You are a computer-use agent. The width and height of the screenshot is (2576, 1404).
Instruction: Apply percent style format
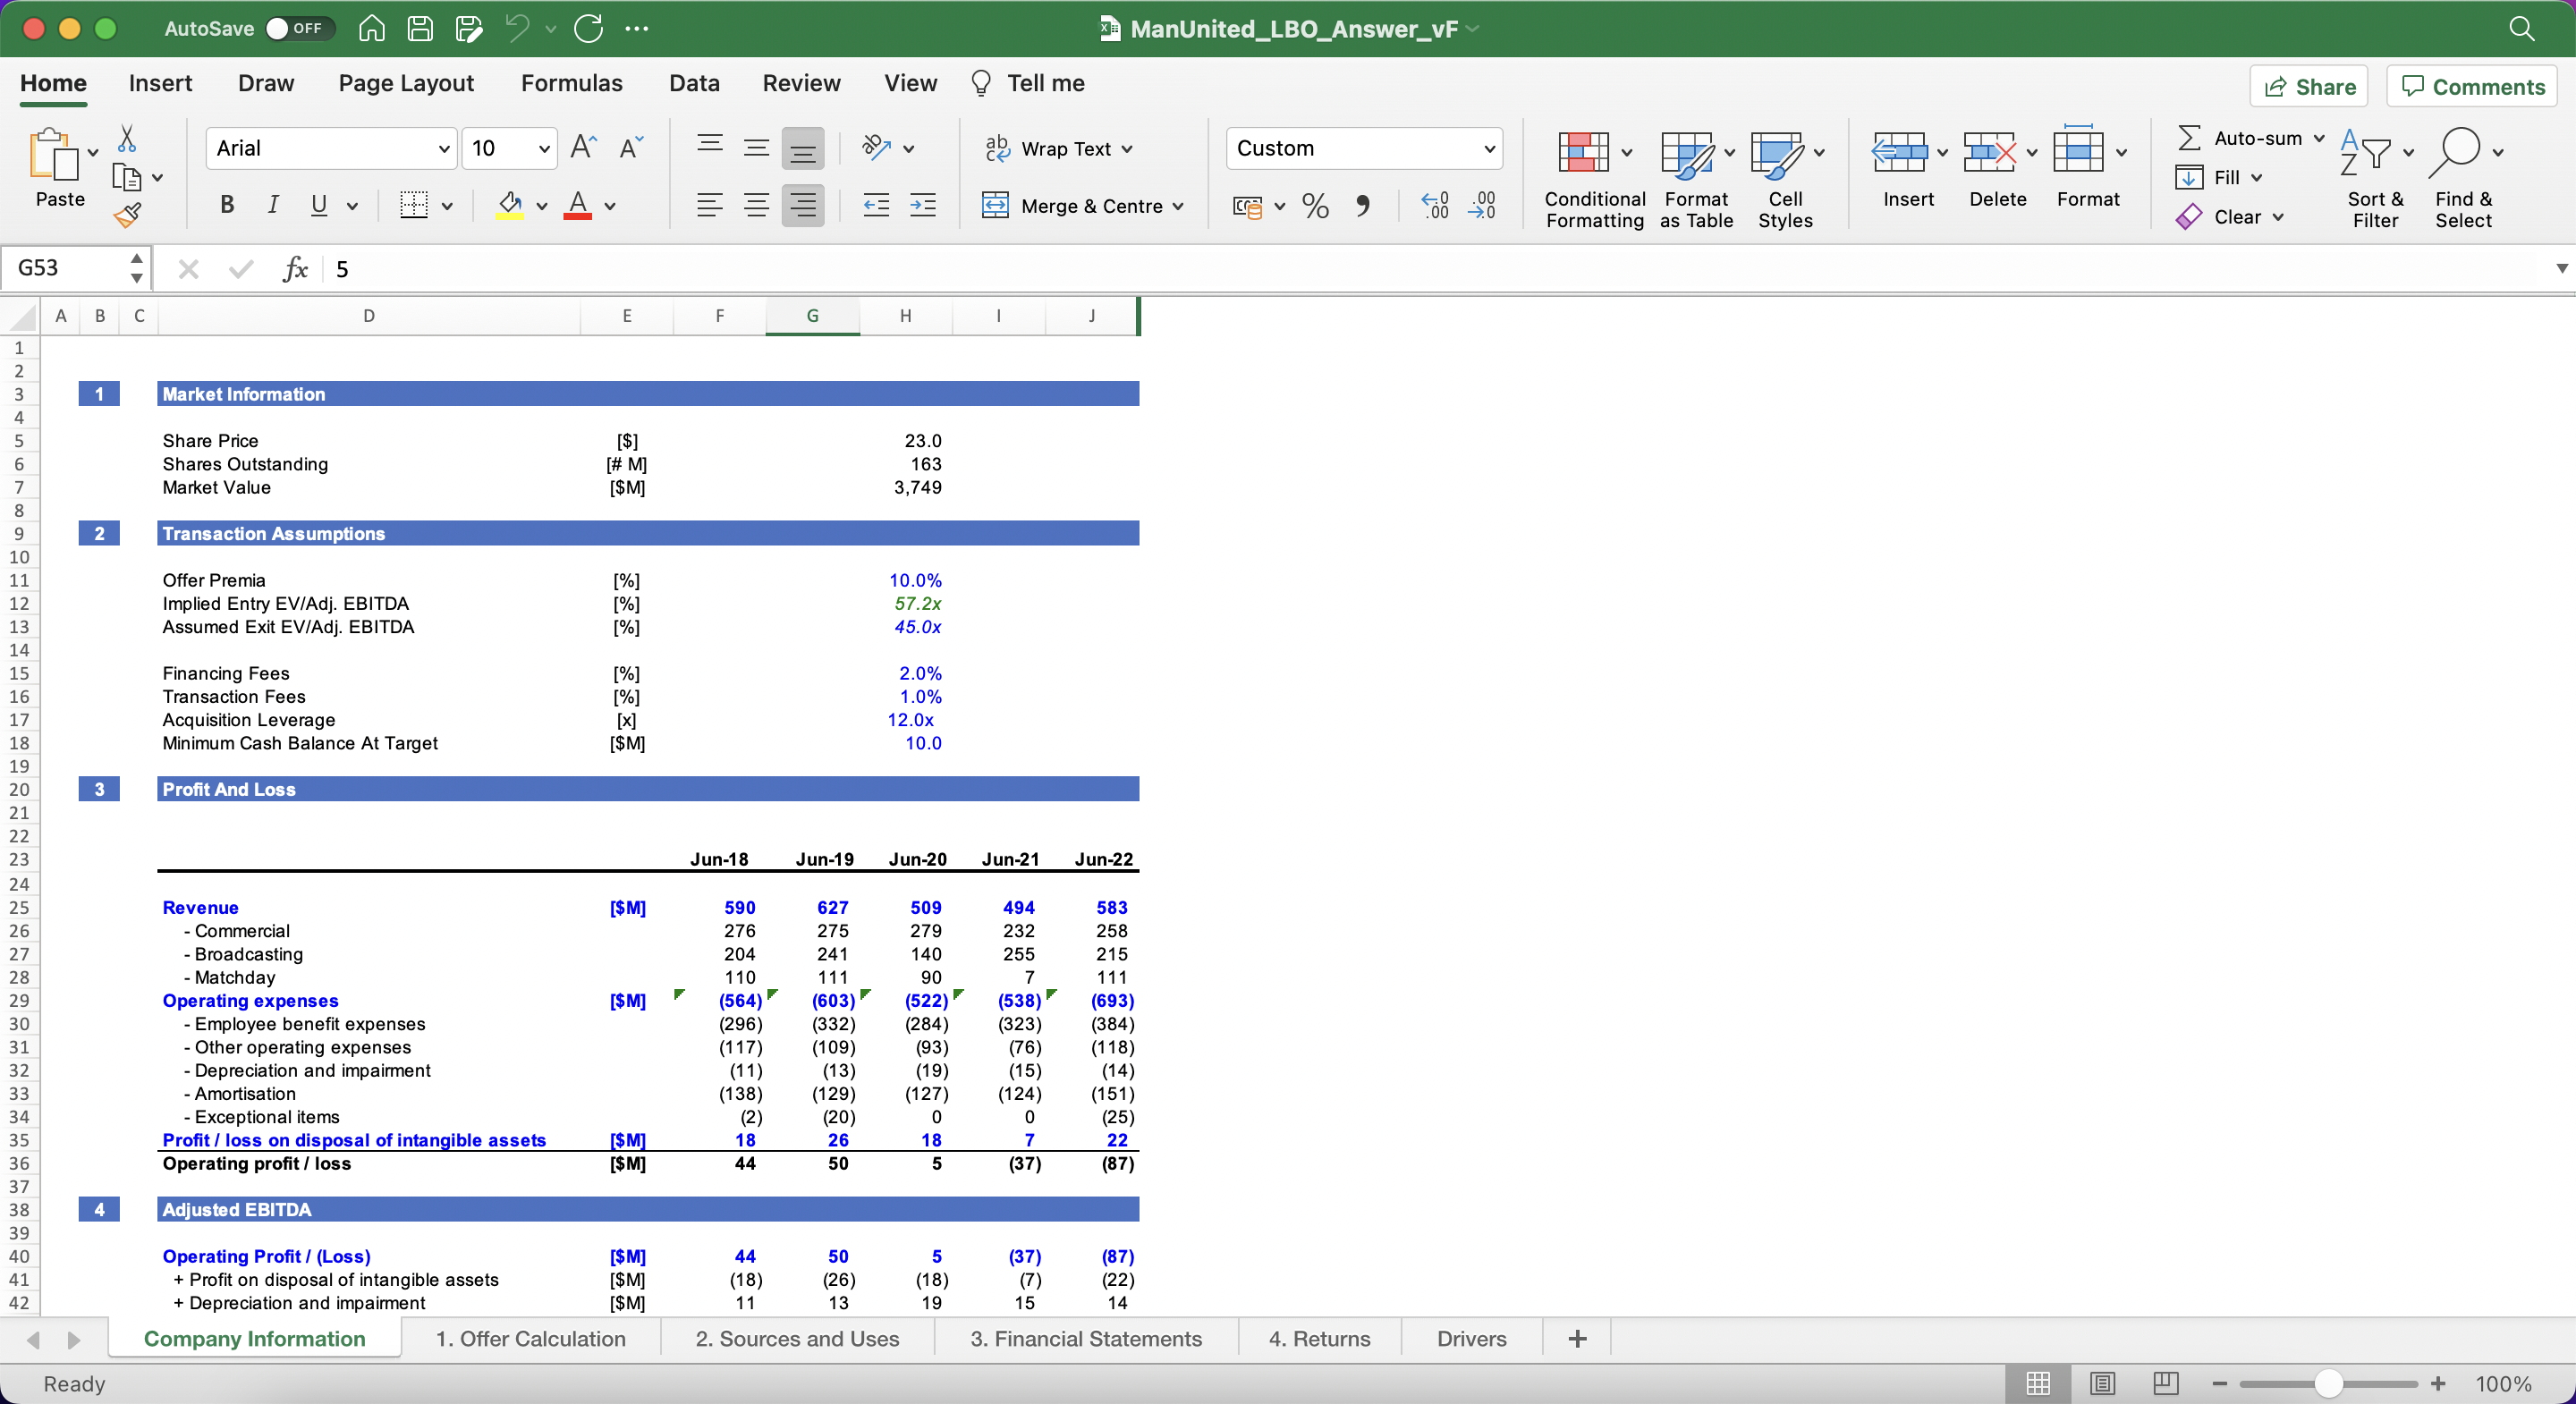1315,206
